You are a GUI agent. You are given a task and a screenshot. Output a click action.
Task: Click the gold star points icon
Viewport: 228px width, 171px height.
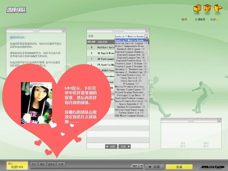coord(186,19)
